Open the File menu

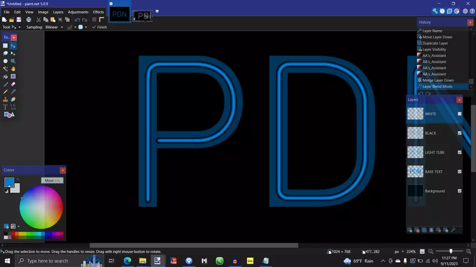(7, 12)
